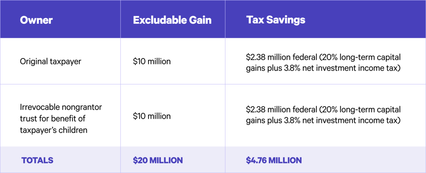Viewport: 426px width, 173px height.
Task: Click the Owner column header
Action: point(36,20)
